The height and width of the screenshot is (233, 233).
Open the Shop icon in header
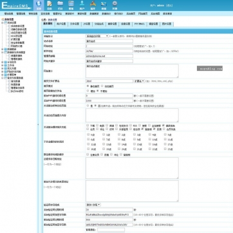coord(104,5)
